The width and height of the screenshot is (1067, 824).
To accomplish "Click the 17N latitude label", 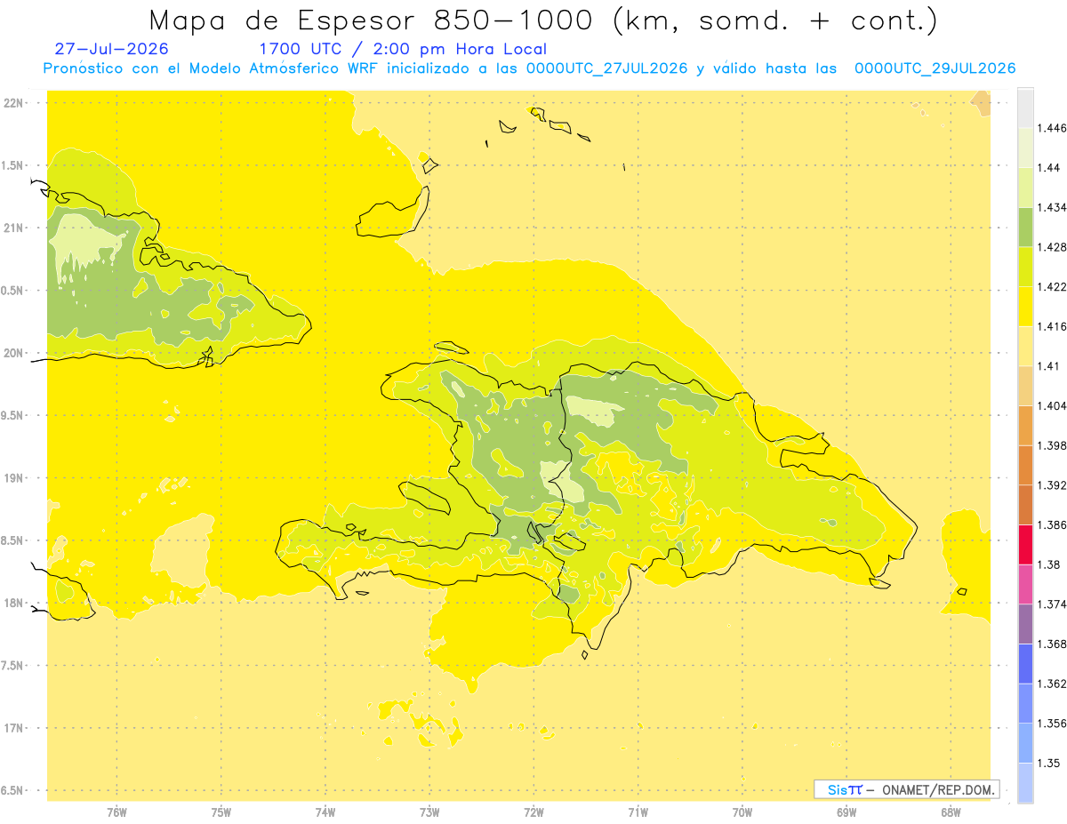I will (x=15, y=728).
